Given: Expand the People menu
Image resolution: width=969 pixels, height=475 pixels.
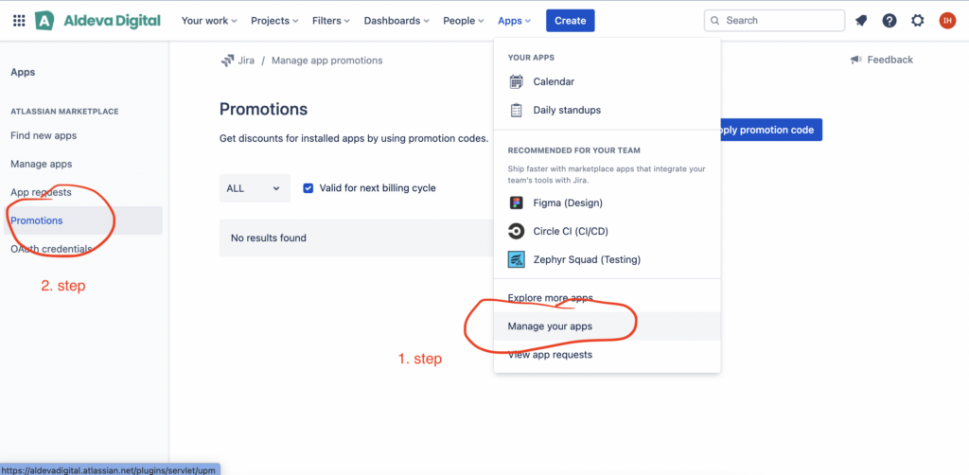Looking at the screenshot, I should coord(463,21).
